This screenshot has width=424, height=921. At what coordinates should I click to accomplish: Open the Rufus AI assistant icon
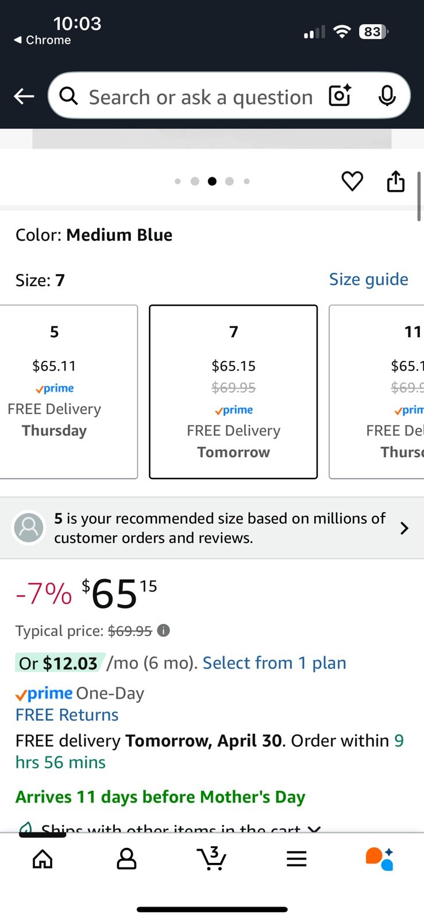tap(380, 859)
